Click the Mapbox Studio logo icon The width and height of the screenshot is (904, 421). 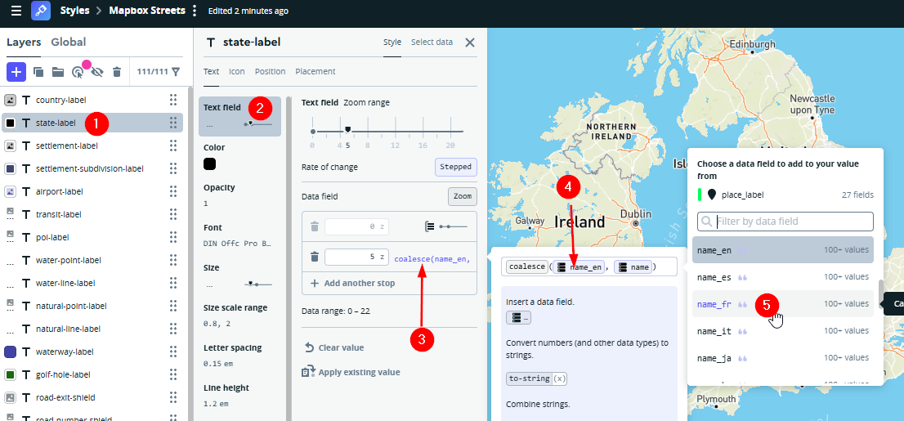click(x=41, y=11)
